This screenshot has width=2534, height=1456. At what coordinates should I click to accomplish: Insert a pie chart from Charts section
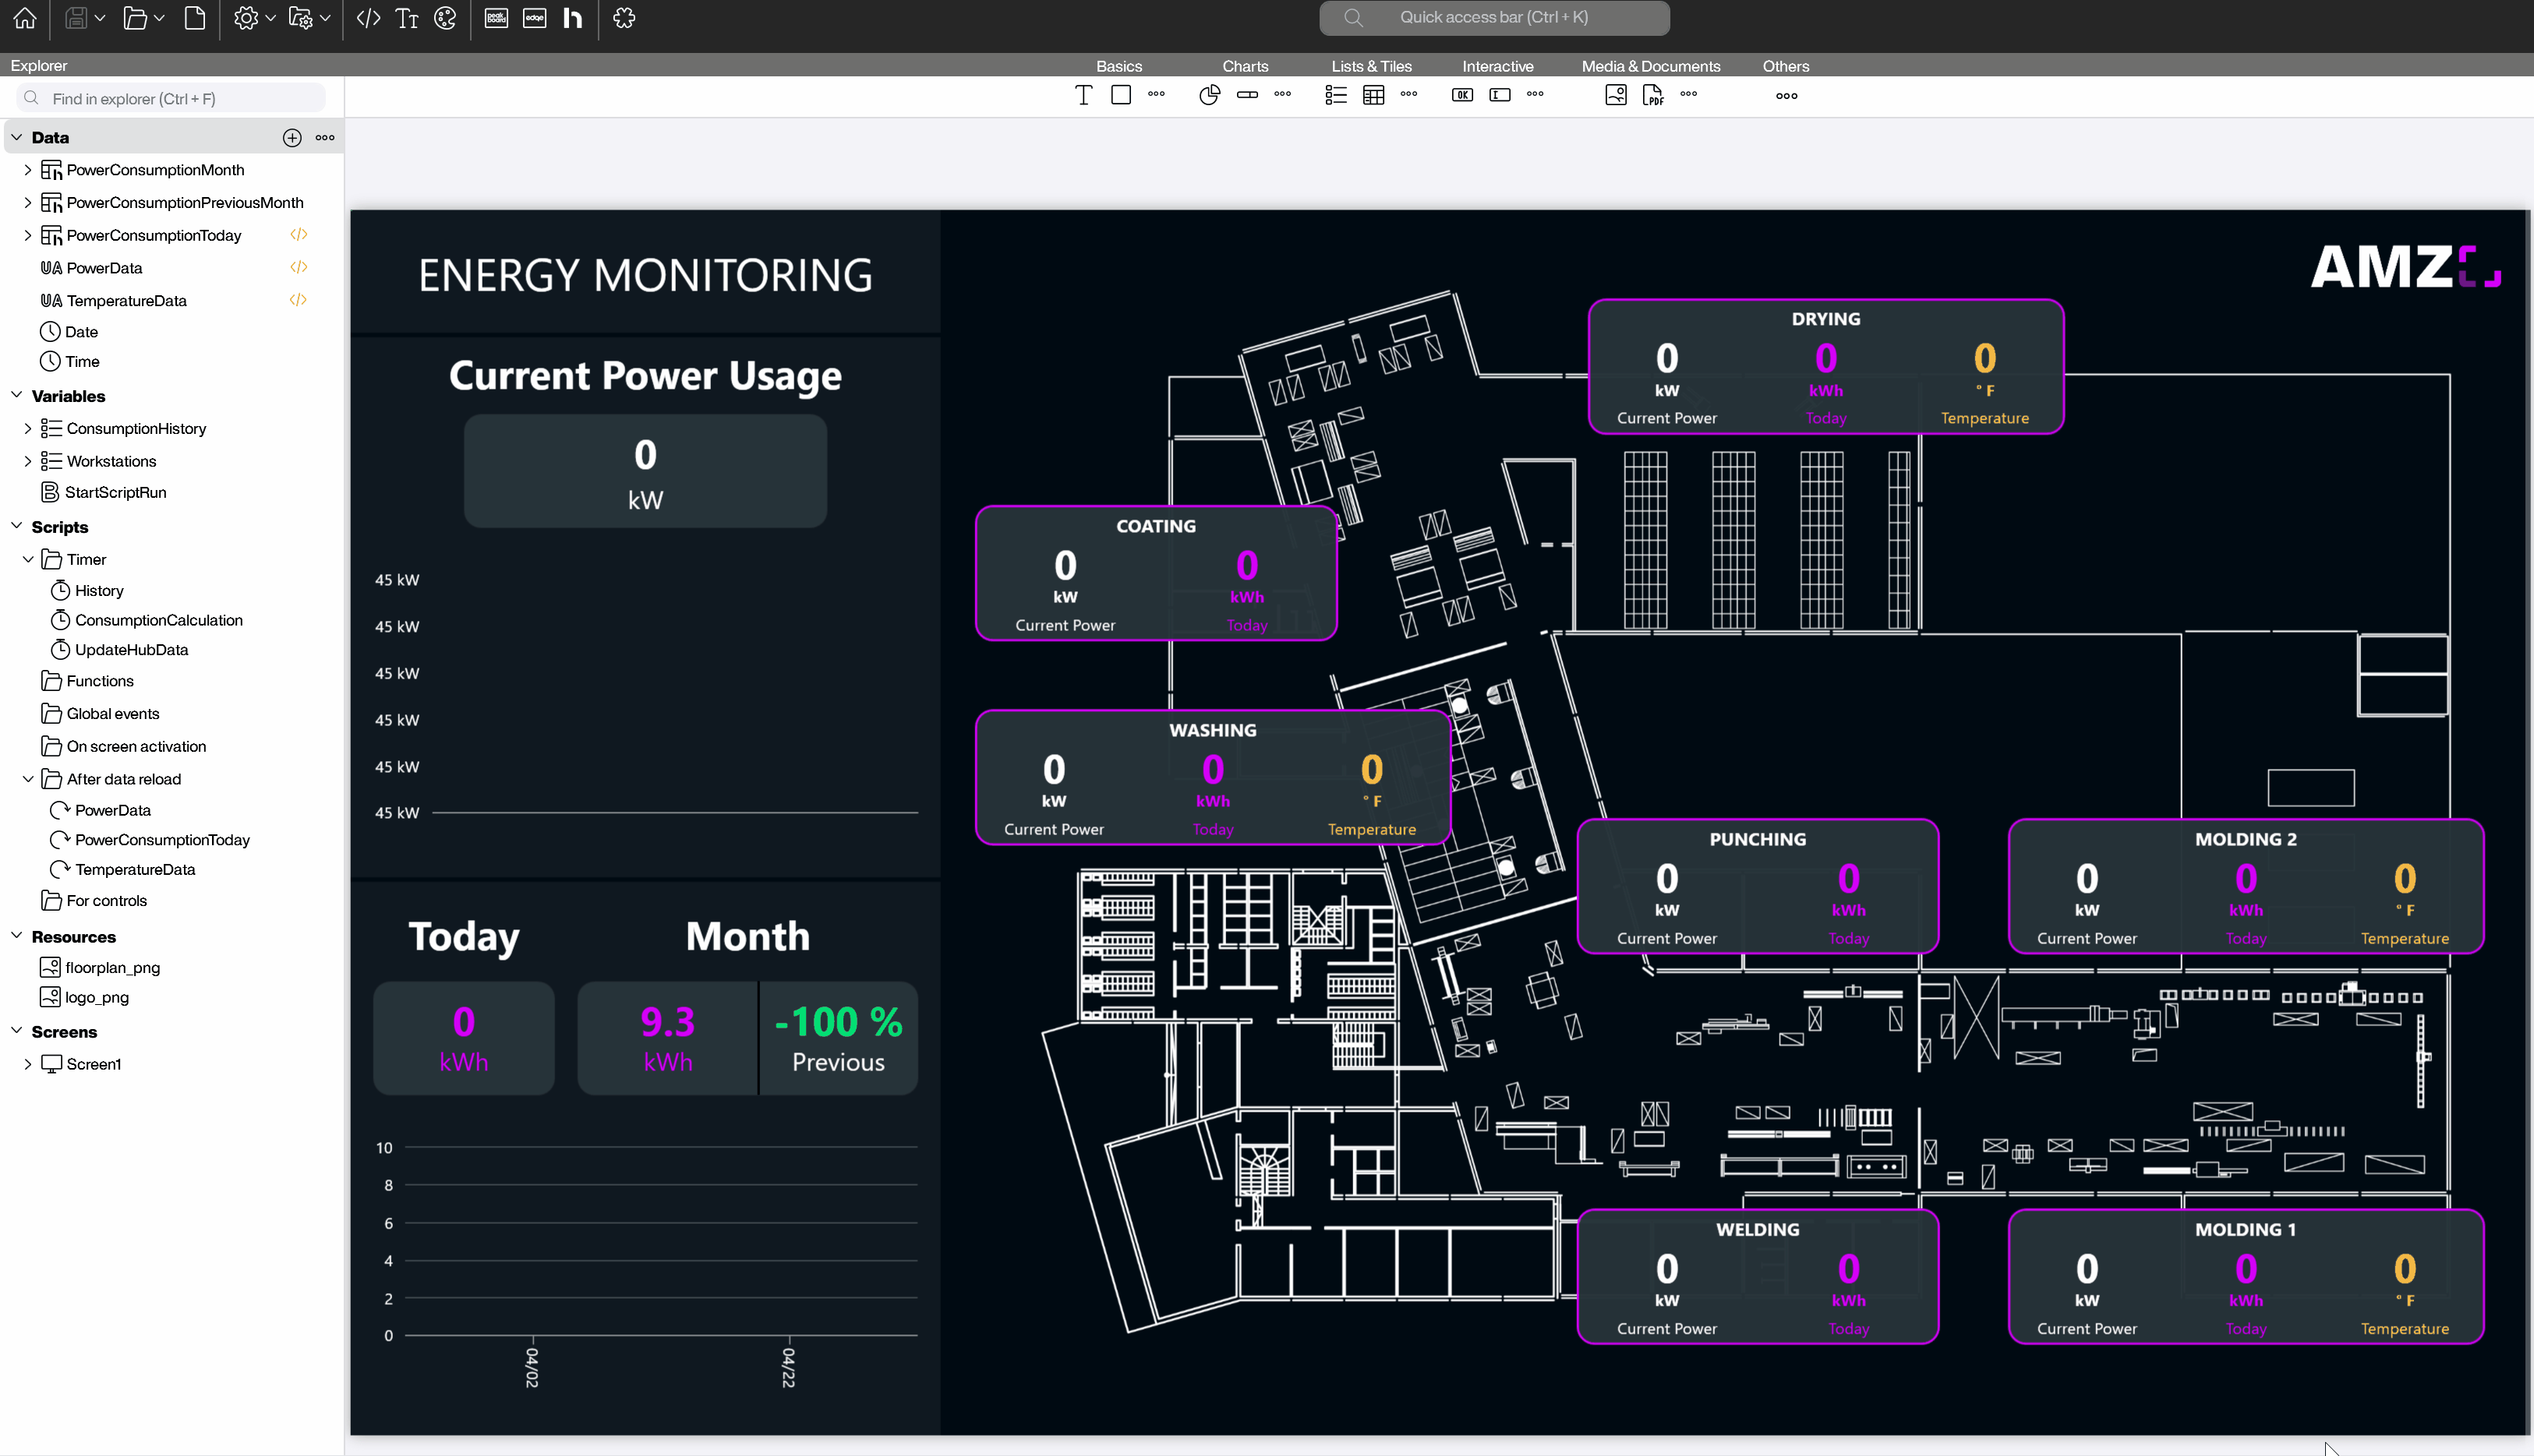pyautogui.click(x=1208, y=95)
